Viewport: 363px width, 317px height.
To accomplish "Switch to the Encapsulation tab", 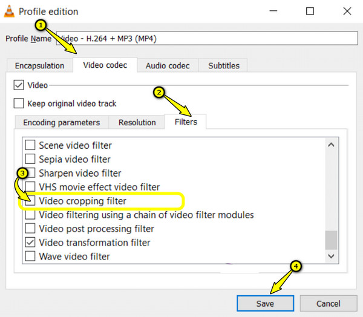I will click(x=39, y=65).
